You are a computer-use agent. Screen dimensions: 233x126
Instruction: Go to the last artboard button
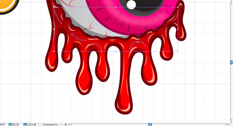point(31,125)
